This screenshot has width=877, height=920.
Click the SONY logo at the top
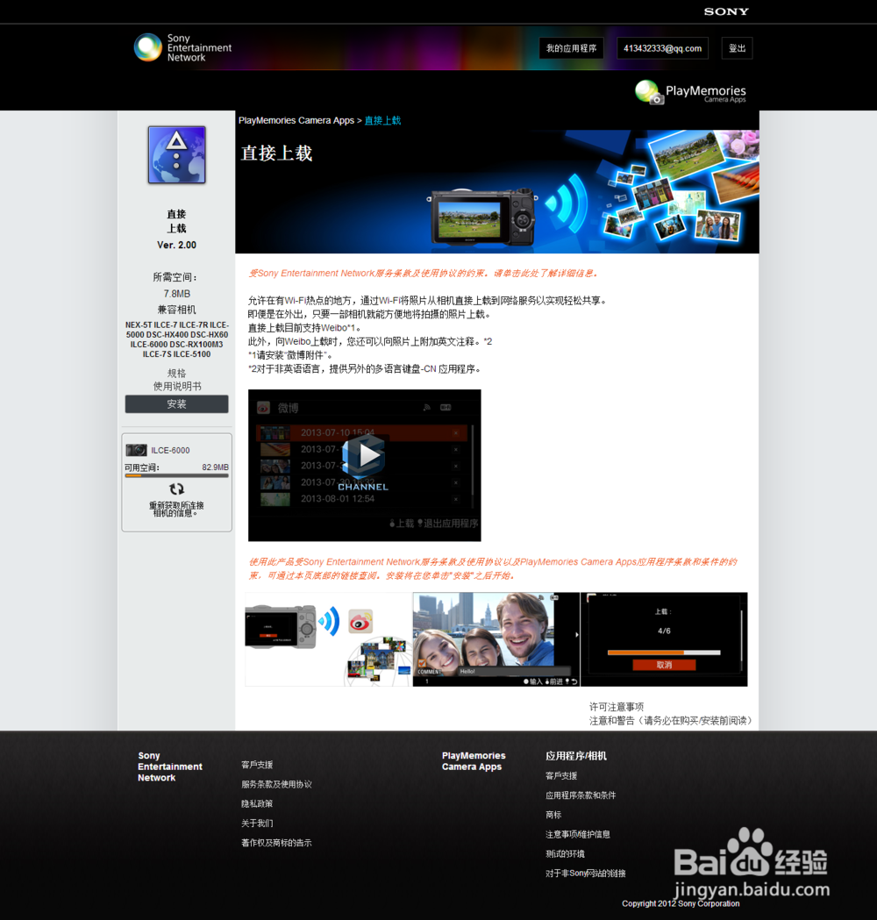[725, 11]
